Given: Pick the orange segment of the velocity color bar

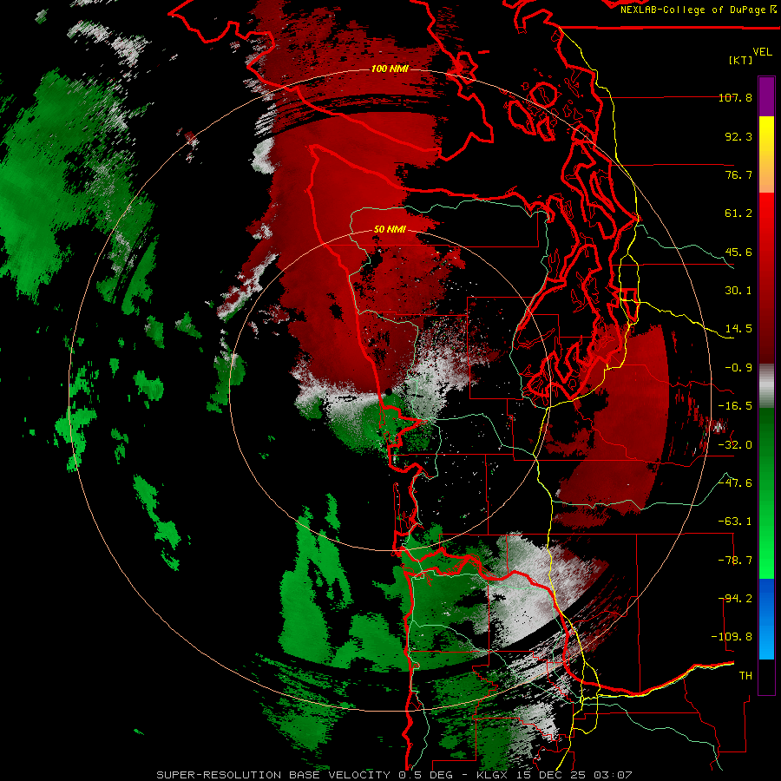Looking at the screenshot, I should click(x=766, y=174).
